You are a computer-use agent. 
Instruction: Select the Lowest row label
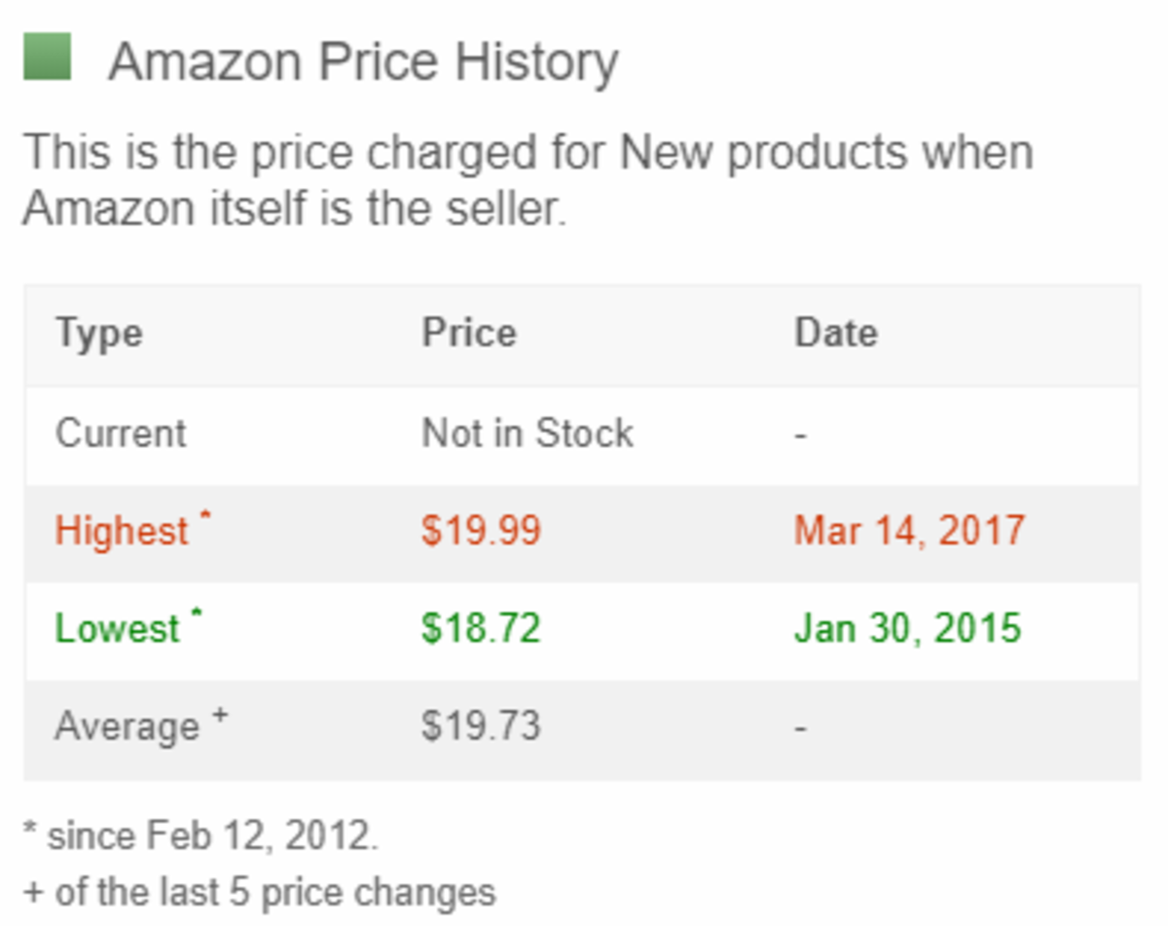click(118, 628)
